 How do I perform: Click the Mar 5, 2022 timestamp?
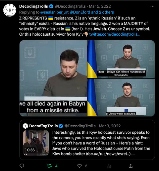click(x=100, y=6)
